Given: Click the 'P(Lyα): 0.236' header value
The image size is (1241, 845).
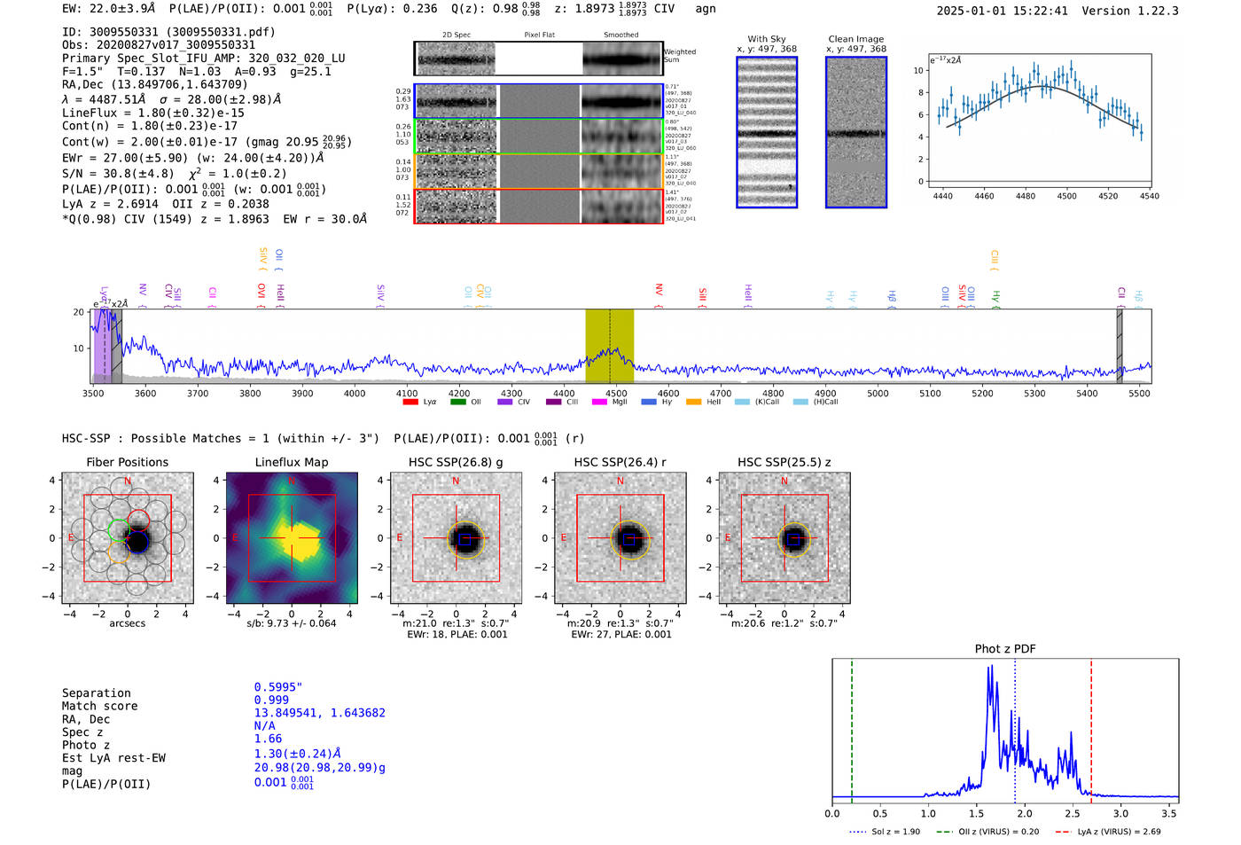Looking at the screenshot, I should 393,9.
